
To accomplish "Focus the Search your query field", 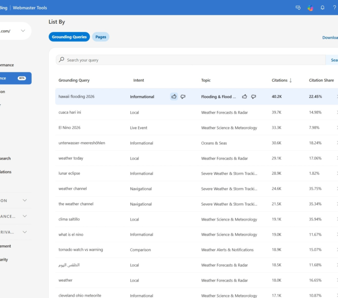I will (x=191, y=60).
